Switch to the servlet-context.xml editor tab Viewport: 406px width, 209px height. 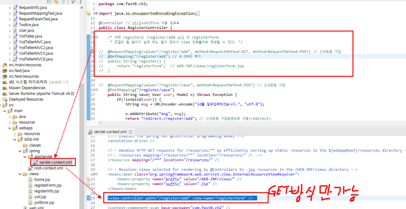(111, 132)
